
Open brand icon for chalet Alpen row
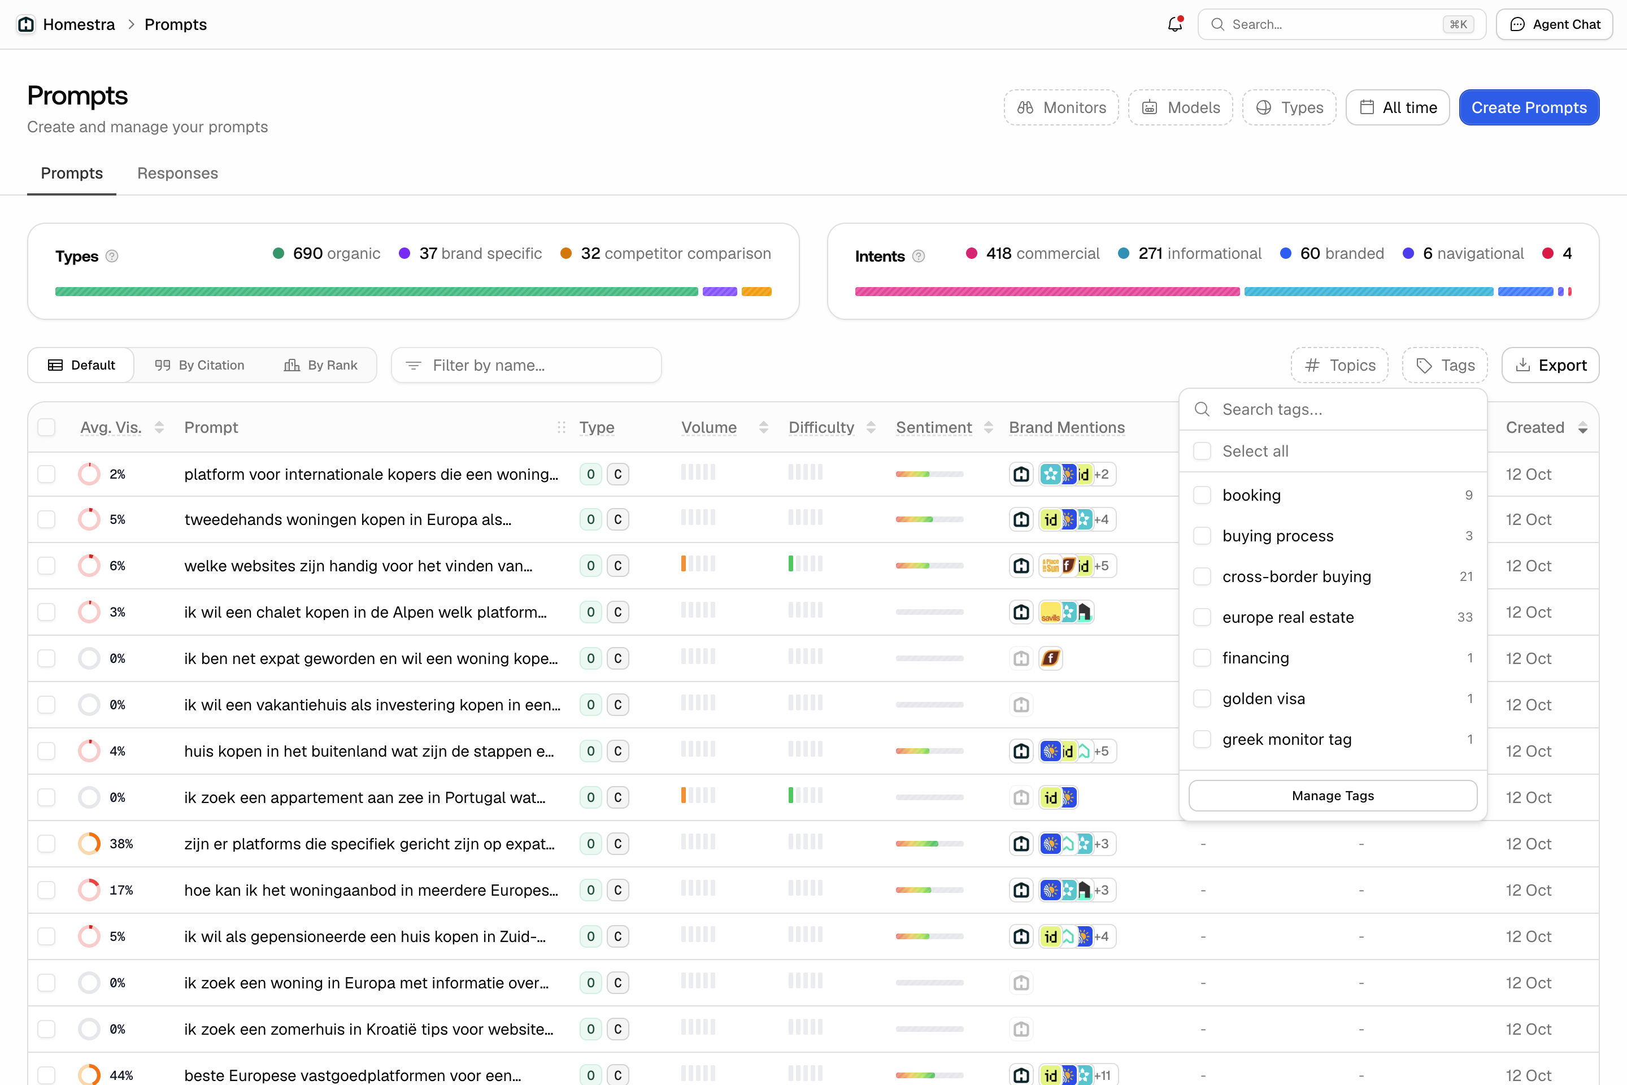click(x=1022, y=611)
